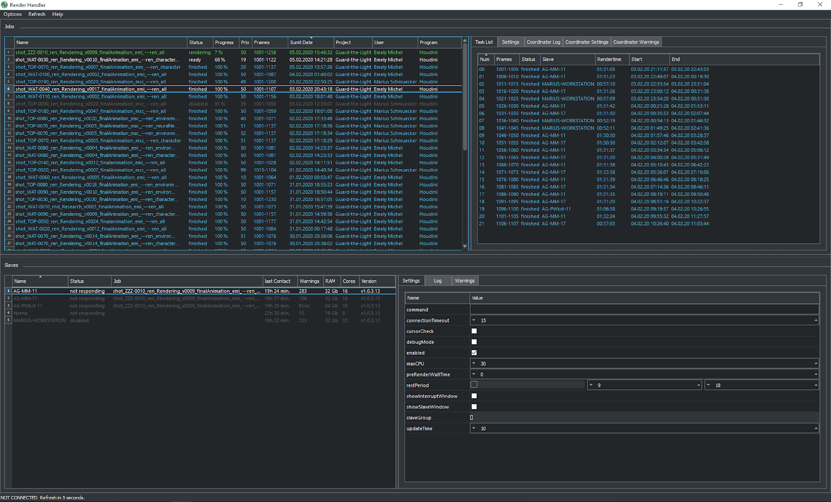The height and width of the screenshot is (502, 831).
Task: Lower updateTime using its down arrow
Action: pos(474,428)
